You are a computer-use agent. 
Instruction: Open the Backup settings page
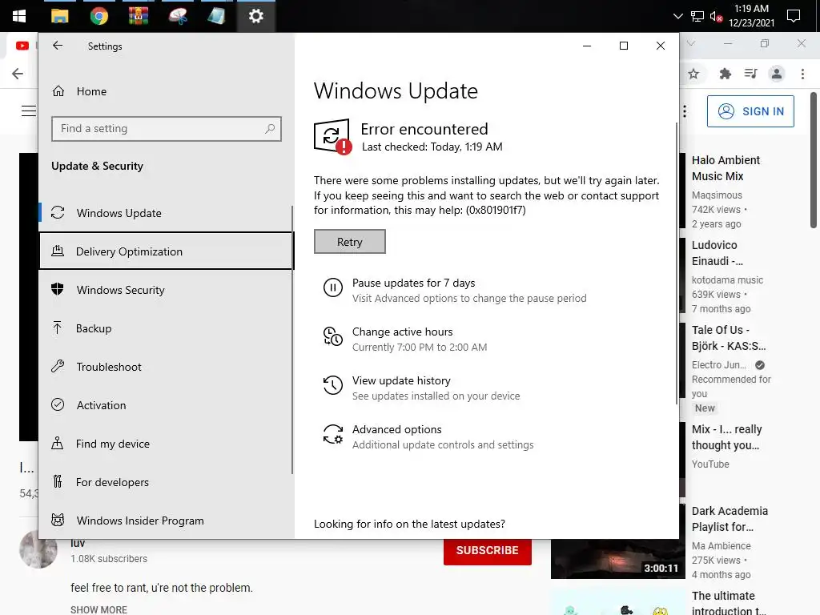click(x=167, y=328)
